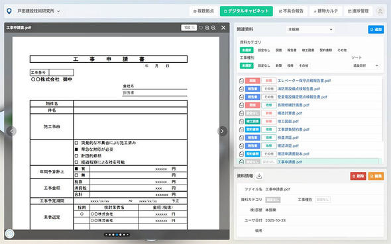Image resolution: width=391 pixels, height=244 pixels.
Task: Filter by 図面 category chip
Action: pos(279,50)
